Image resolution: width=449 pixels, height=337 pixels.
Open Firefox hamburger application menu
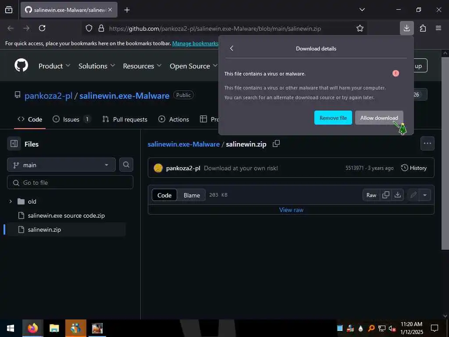tap(438, 28)
